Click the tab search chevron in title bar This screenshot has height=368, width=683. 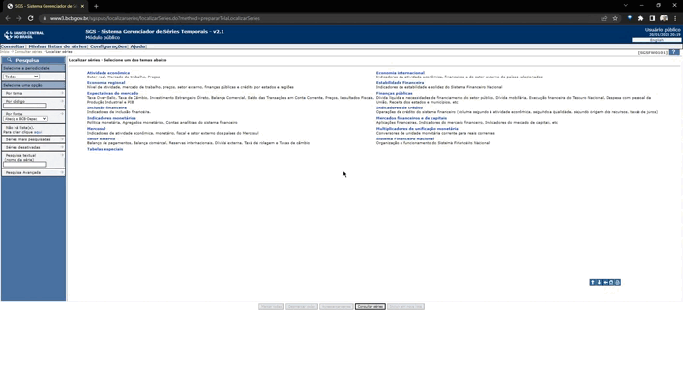[x=626, y=5]
